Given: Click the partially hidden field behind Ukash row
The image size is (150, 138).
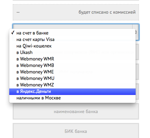Looking at the screenshot, I should (137, 52).
